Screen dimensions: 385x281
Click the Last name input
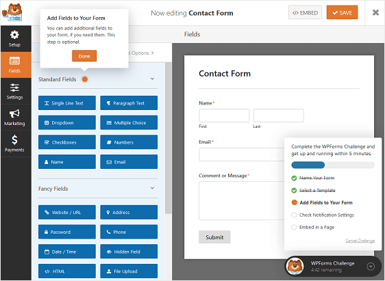[278, 116]
